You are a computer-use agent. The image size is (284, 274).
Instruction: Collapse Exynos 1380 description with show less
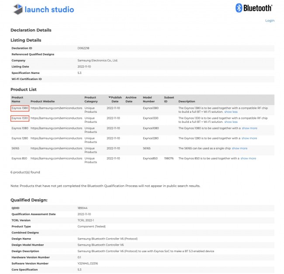(x=231, y=112)
